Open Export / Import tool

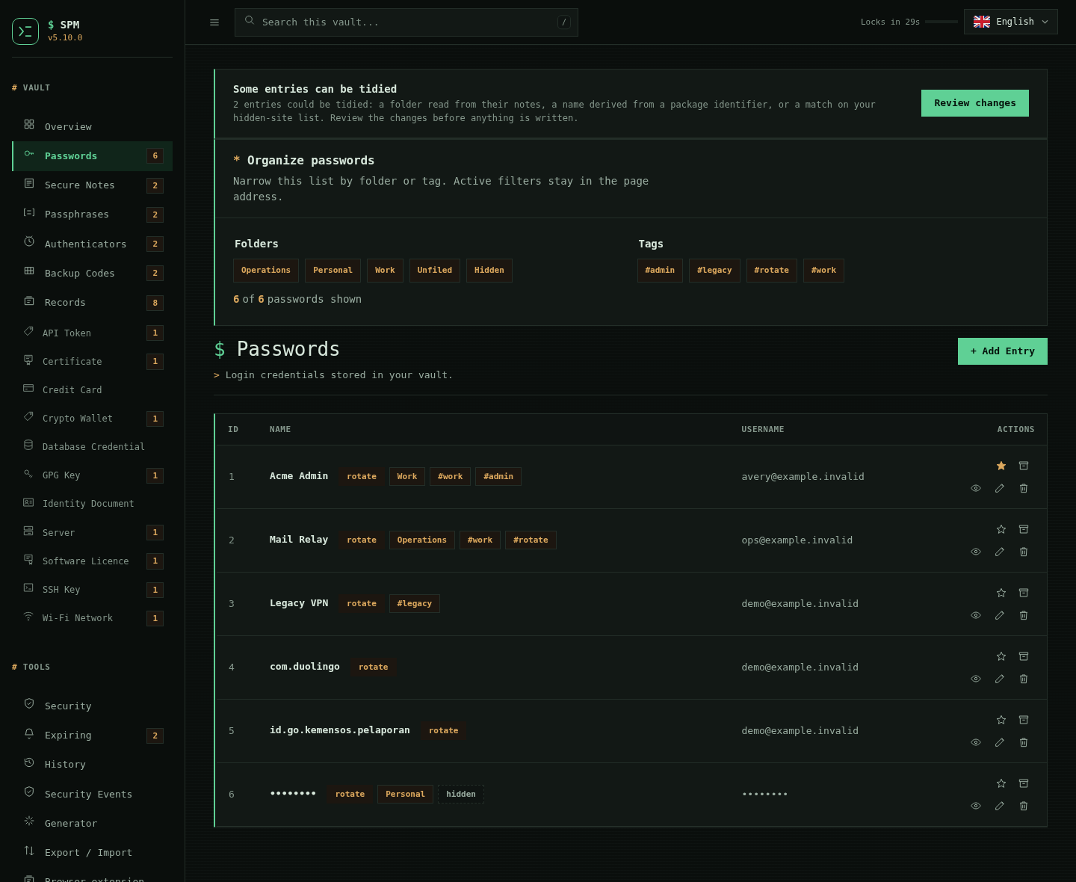coord(93,852)
